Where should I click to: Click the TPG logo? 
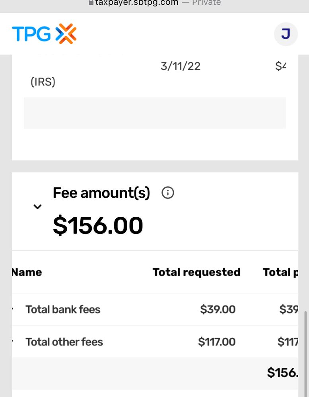click(x=44, y=34)
